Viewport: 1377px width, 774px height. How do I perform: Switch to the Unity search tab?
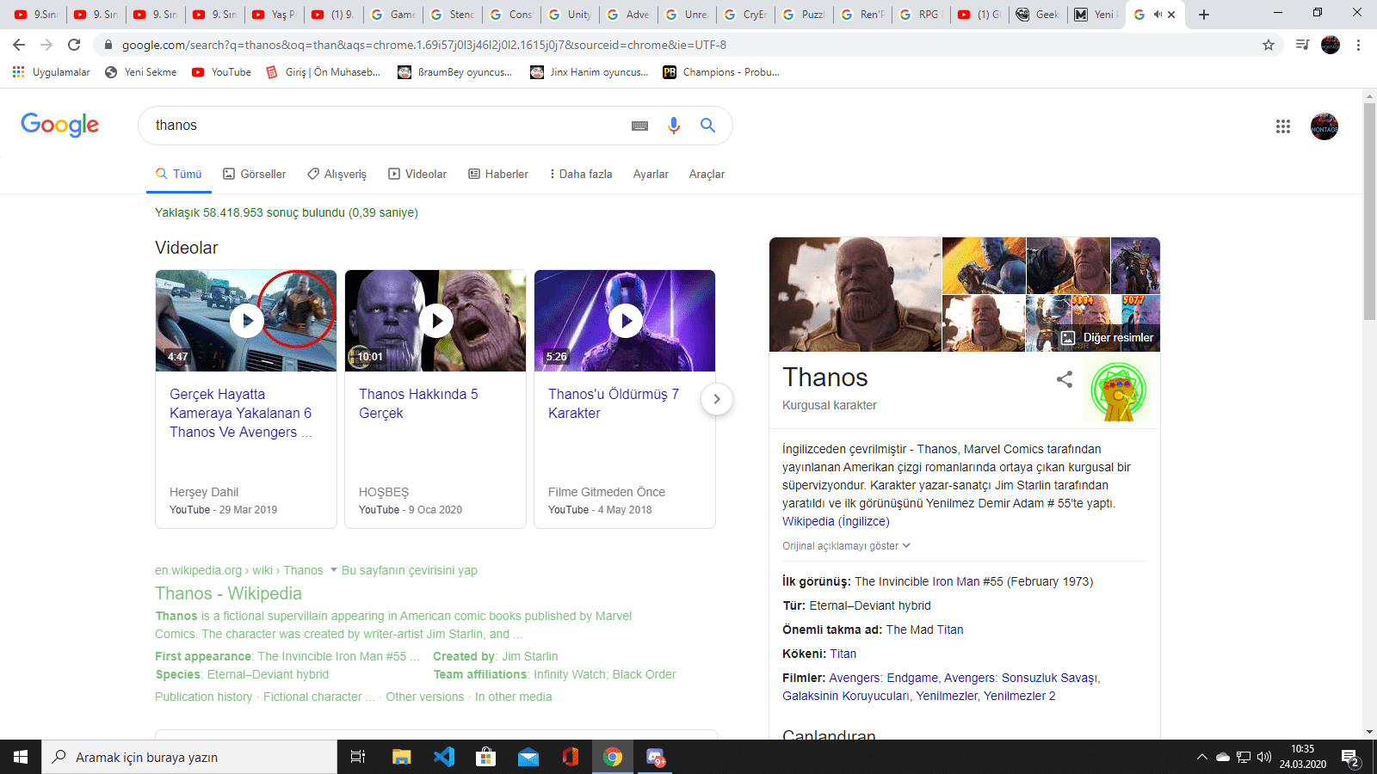(x=569, y=15)
